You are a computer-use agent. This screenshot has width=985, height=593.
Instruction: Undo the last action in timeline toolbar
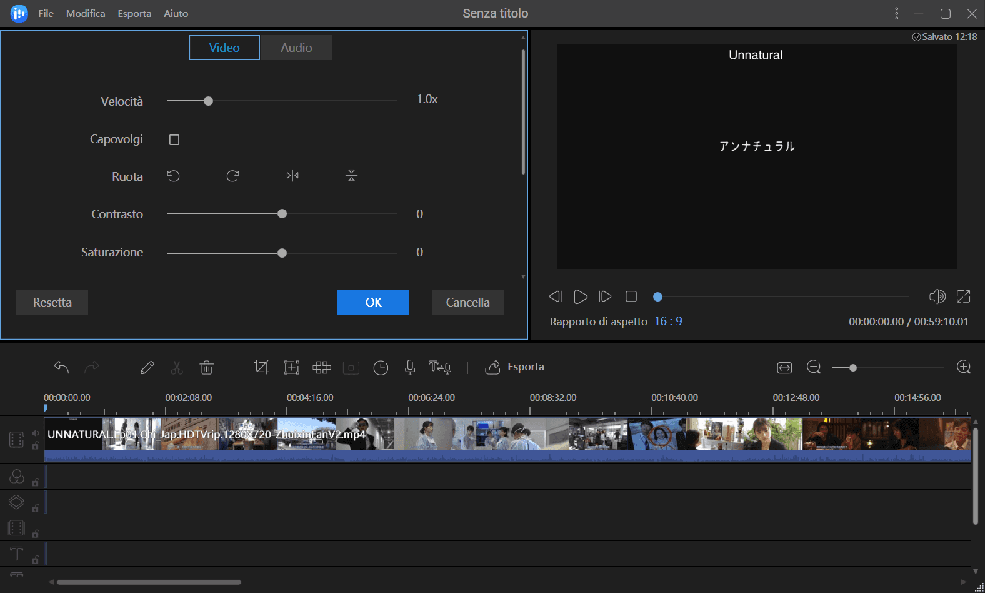(x=61, y=367)
